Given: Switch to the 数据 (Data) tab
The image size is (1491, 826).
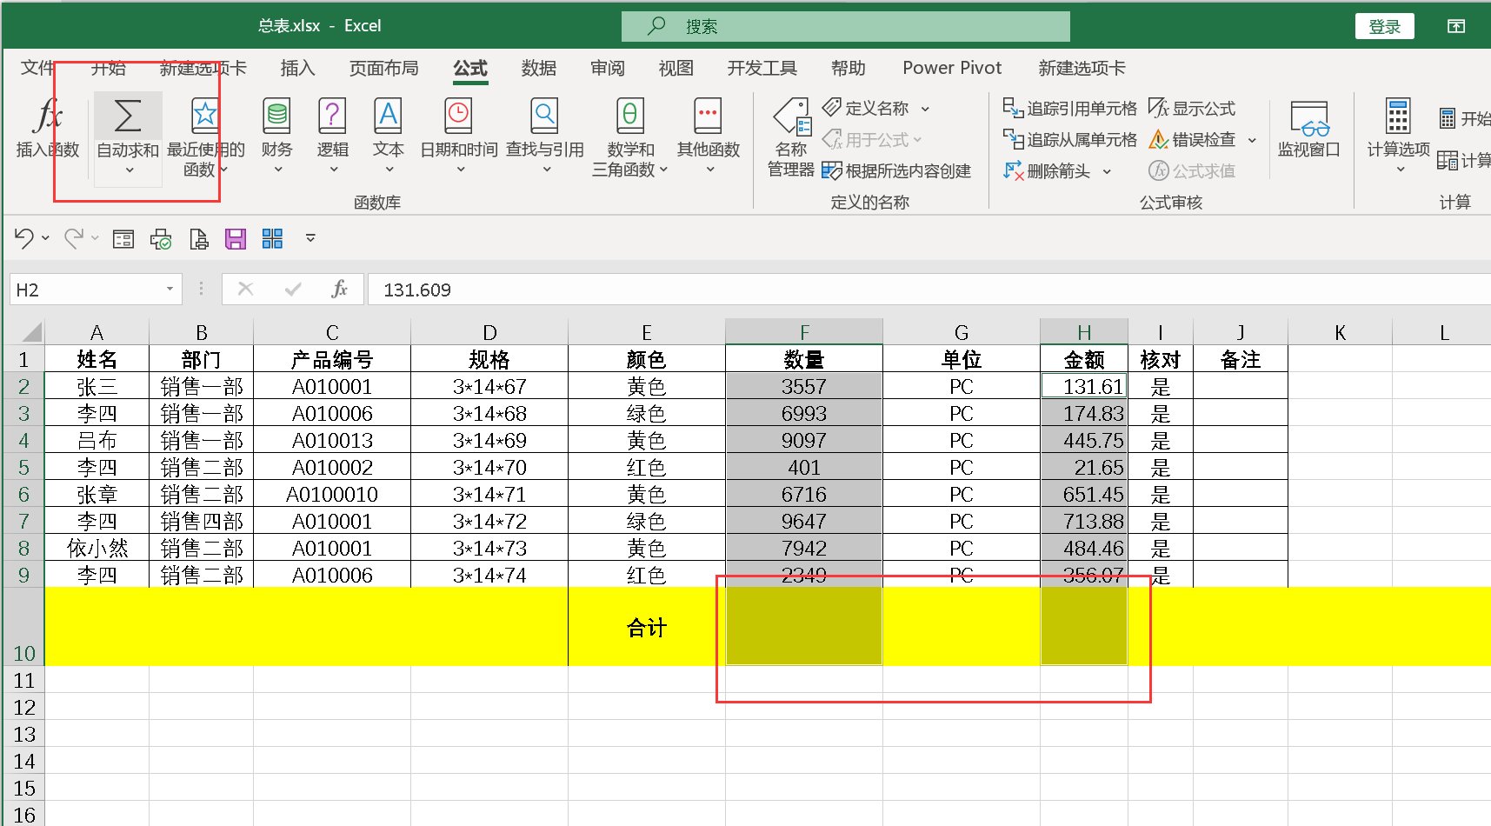Looking at the screenshot, I should click(538, 68).
